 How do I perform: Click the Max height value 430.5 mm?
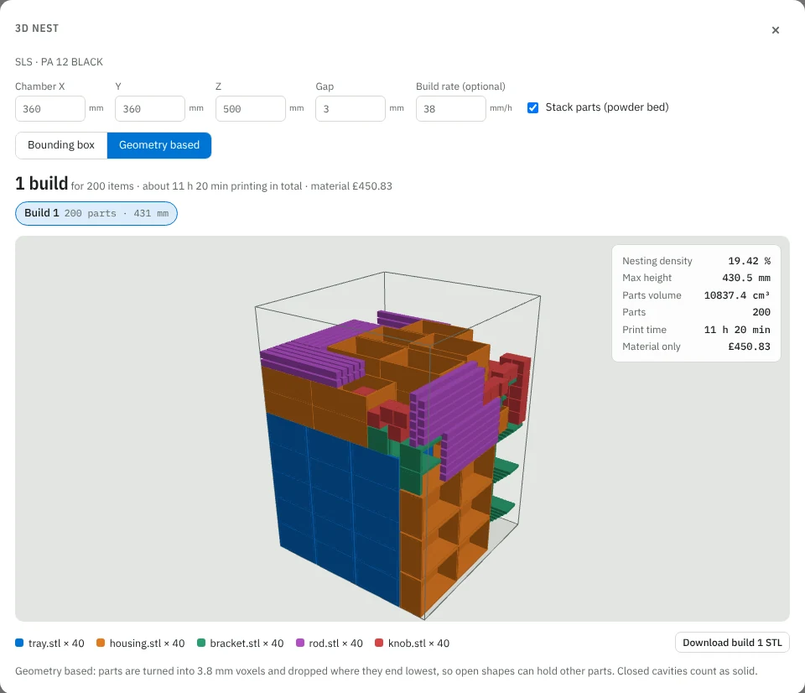(746, 278)
